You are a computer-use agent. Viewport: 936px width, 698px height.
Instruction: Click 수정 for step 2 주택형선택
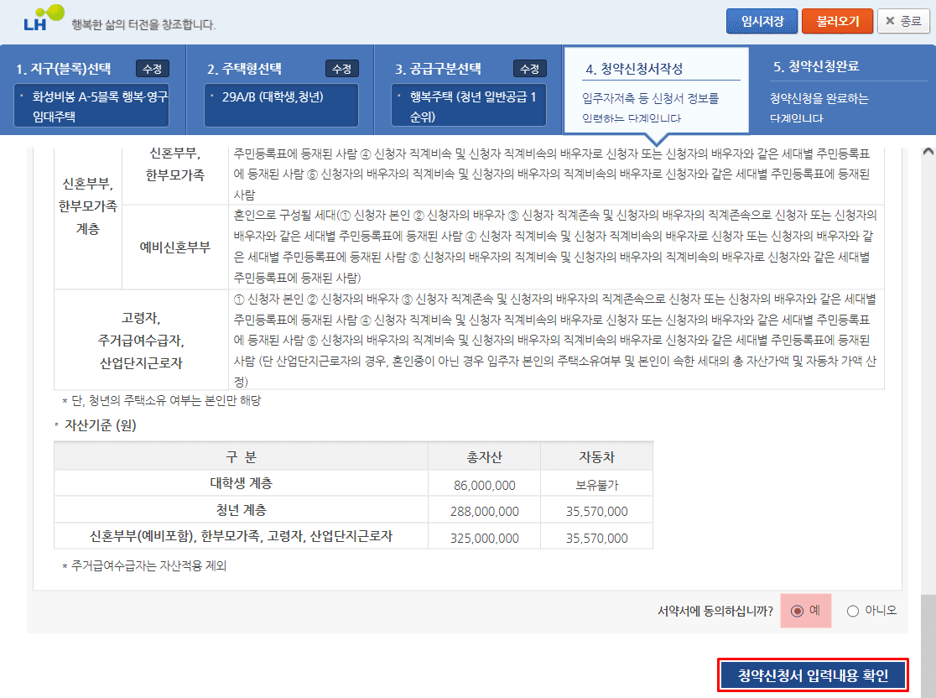[341, 69]
